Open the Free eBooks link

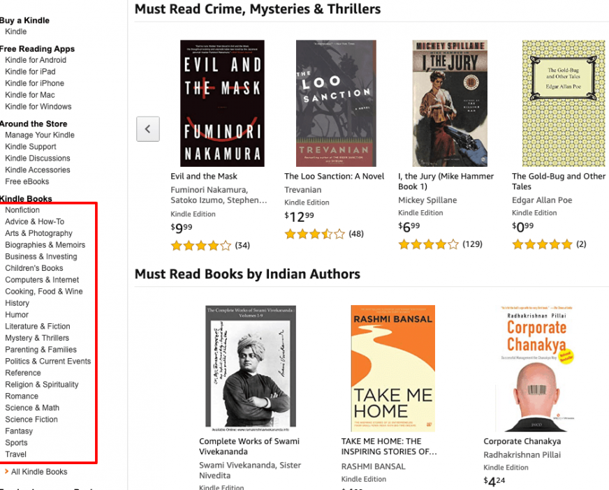27,181
